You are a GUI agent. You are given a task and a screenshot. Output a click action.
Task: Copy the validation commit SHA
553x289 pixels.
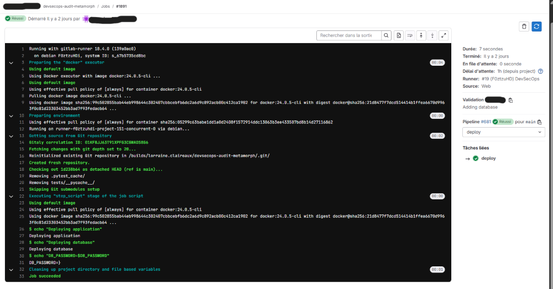(x=510, y=100)
